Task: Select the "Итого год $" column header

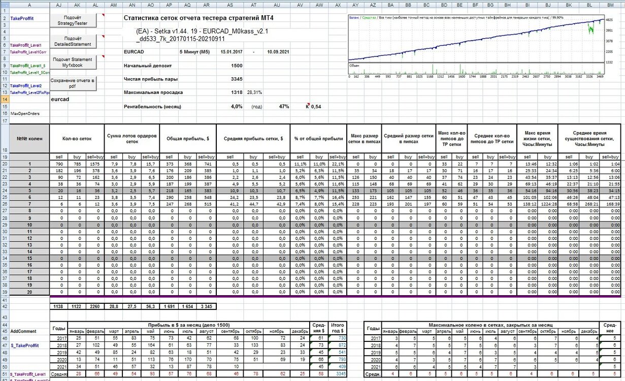Action: (x=337, y=328)
